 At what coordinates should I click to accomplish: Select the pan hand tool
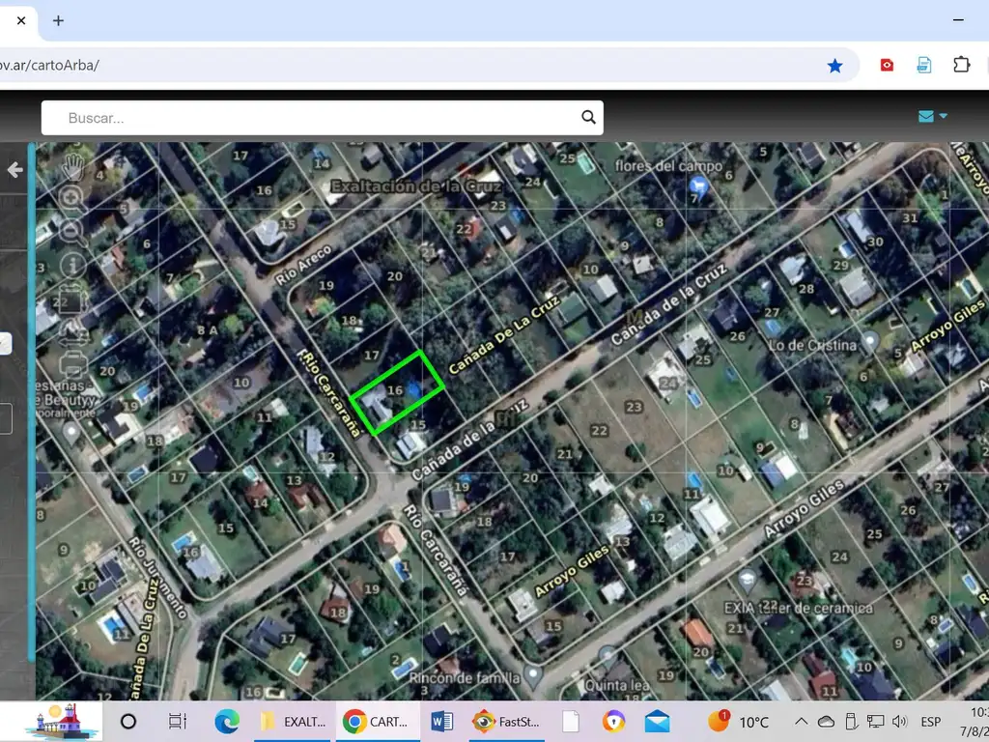(x=72, y=165)
